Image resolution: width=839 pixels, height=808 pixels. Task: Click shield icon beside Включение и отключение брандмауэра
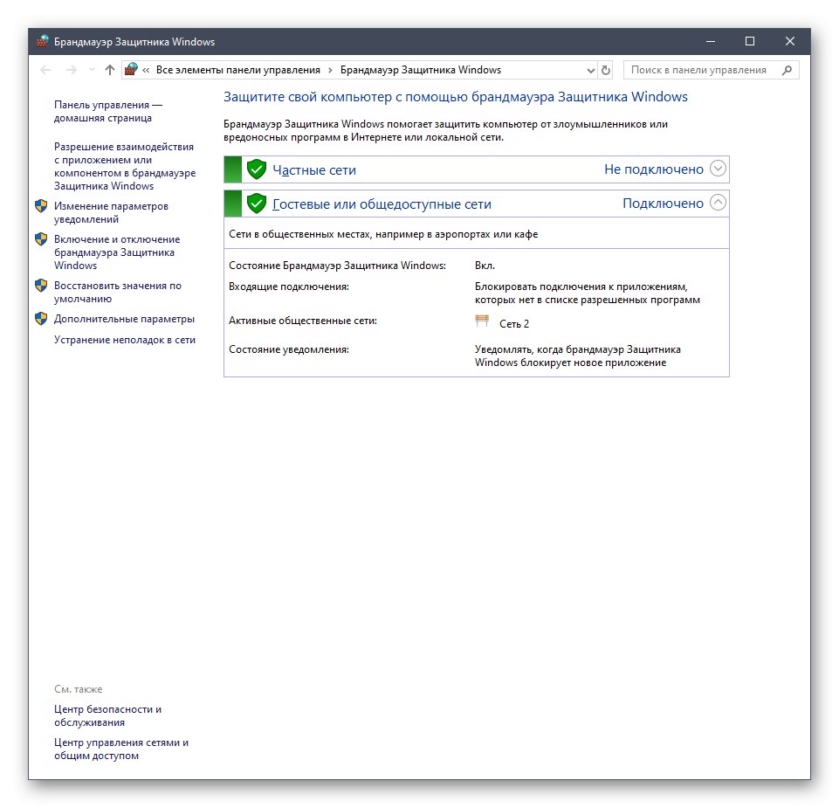tap(41, 239)
